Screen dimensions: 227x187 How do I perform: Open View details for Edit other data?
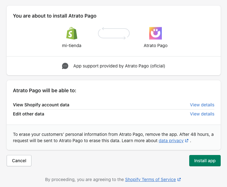pyautogui.click(x=202, y=114)
